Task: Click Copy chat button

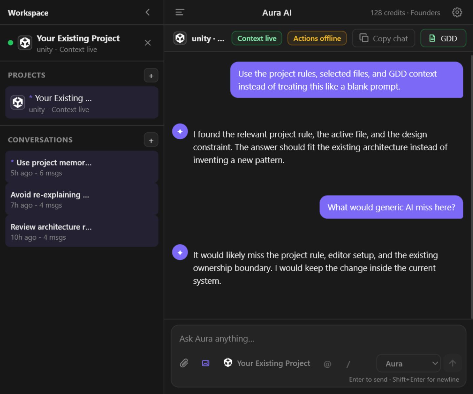Action: click(384, 38)
